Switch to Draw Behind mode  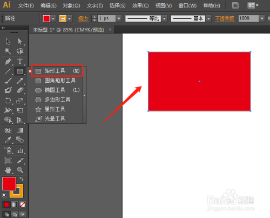pos(15,214)
